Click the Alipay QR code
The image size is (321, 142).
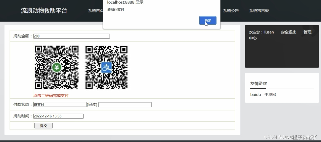106,67
